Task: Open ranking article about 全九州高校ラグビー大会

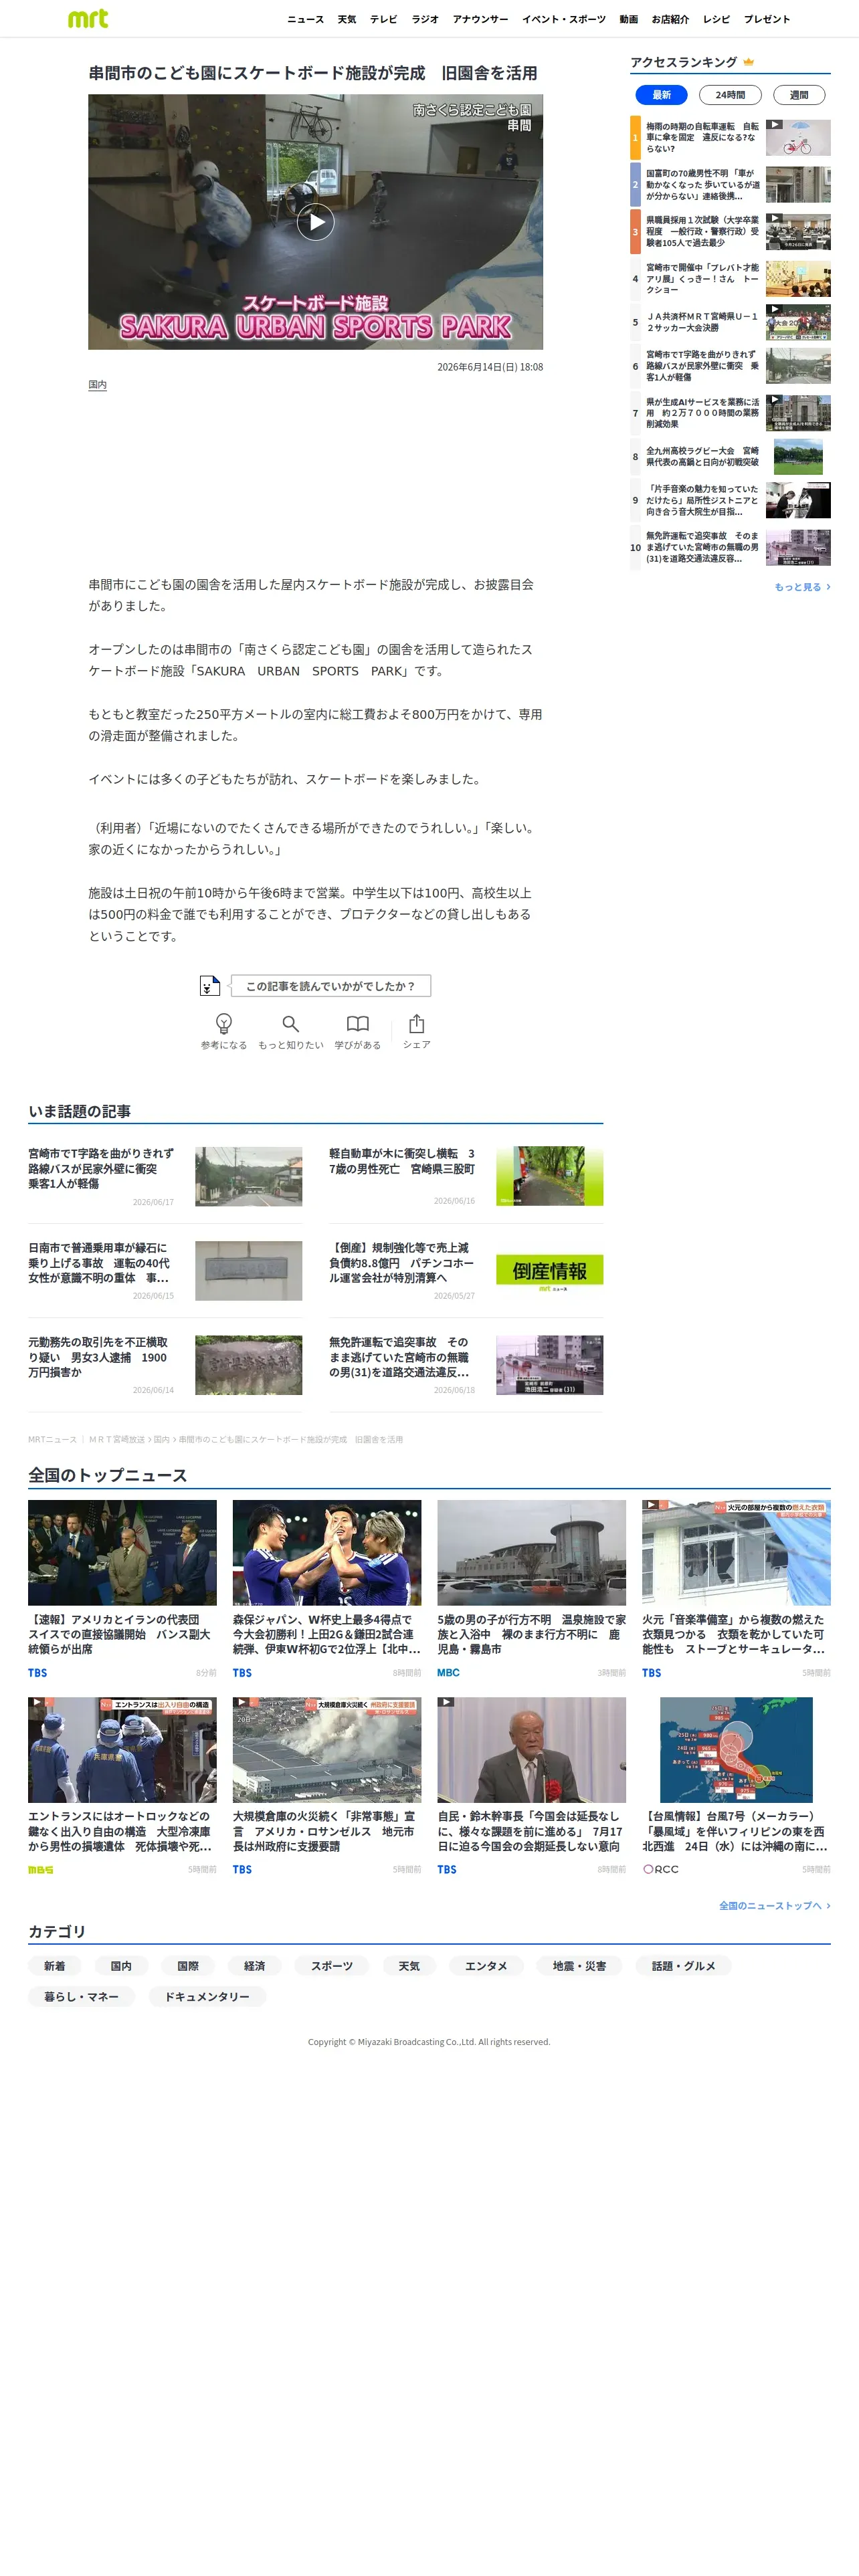Action: tap(702, 457)
